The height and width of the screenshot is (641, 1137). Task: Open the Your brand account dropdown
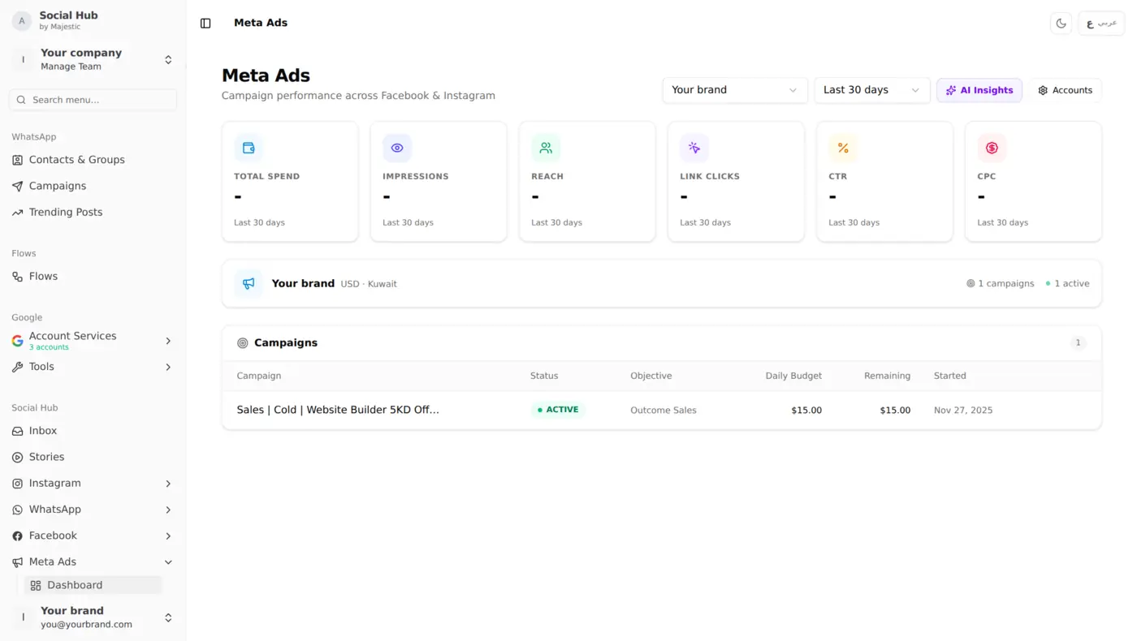tap(735, 90)
